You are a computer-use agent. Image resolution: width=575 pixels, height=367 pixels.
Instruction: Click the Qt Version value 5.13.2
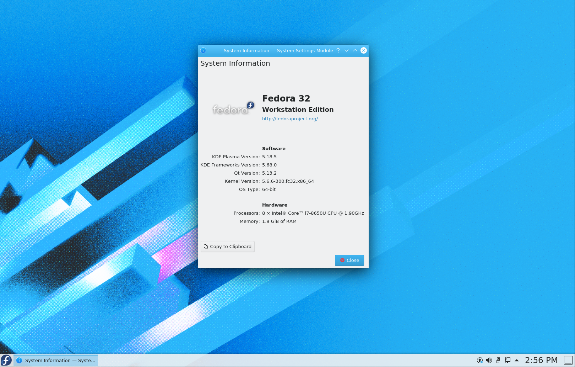click(269, 173)
